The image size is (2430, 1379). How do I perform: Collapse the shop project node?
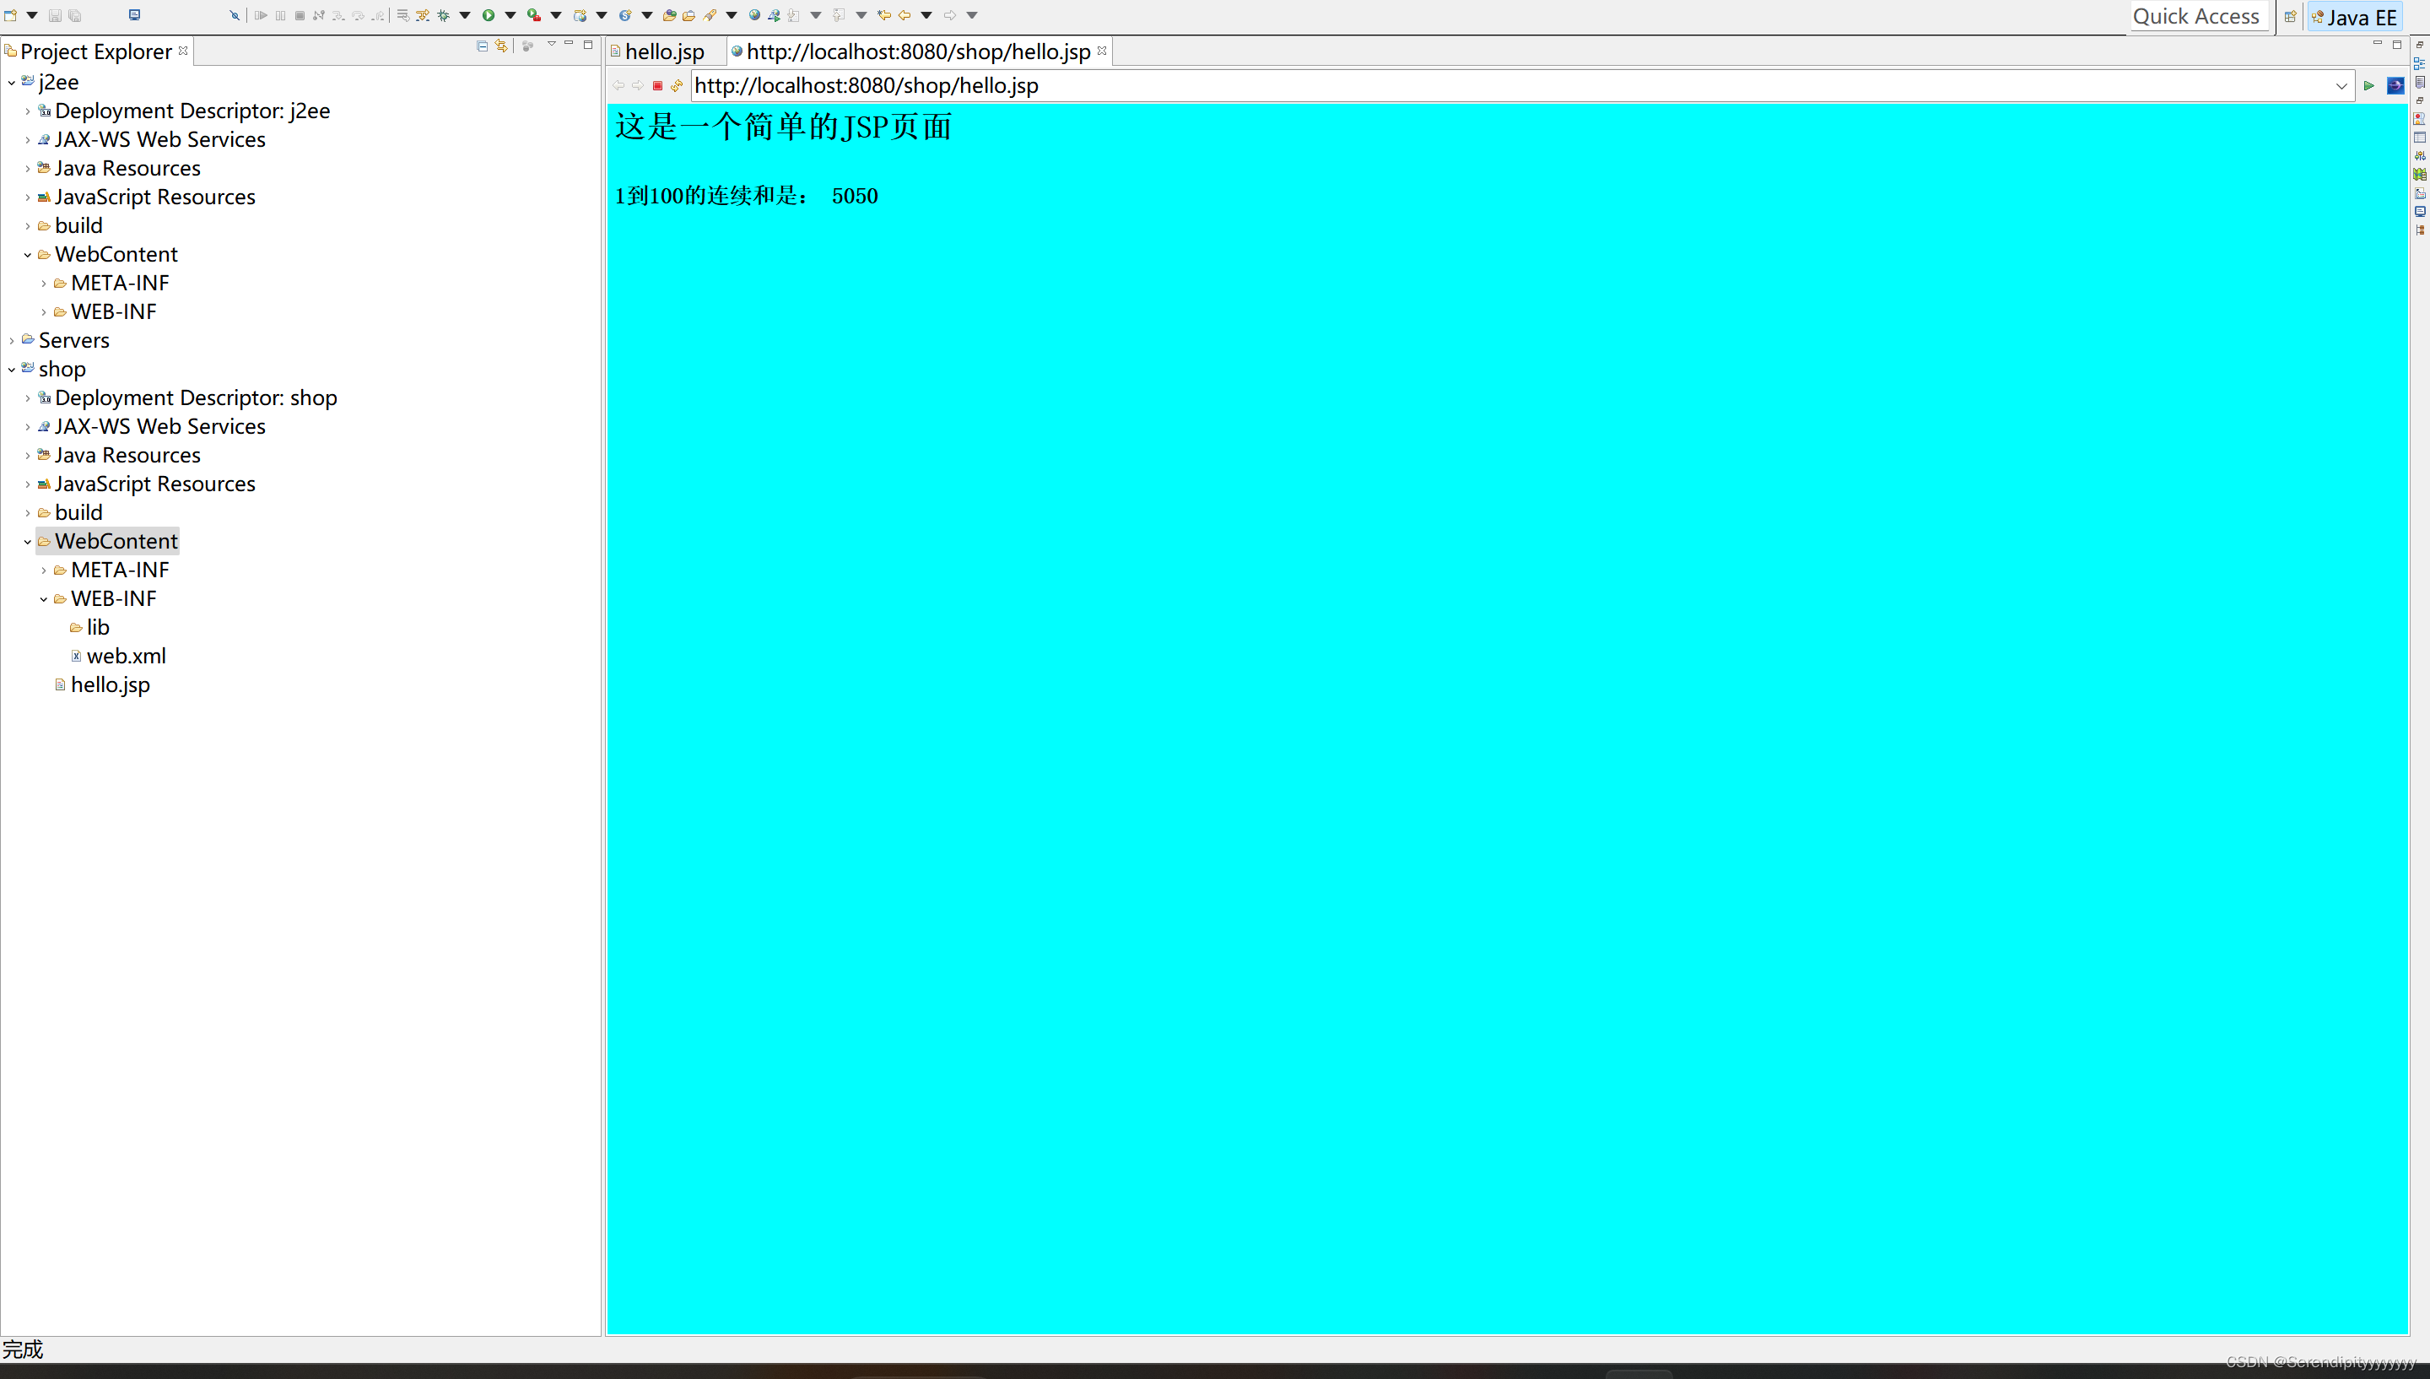[11, 370]
